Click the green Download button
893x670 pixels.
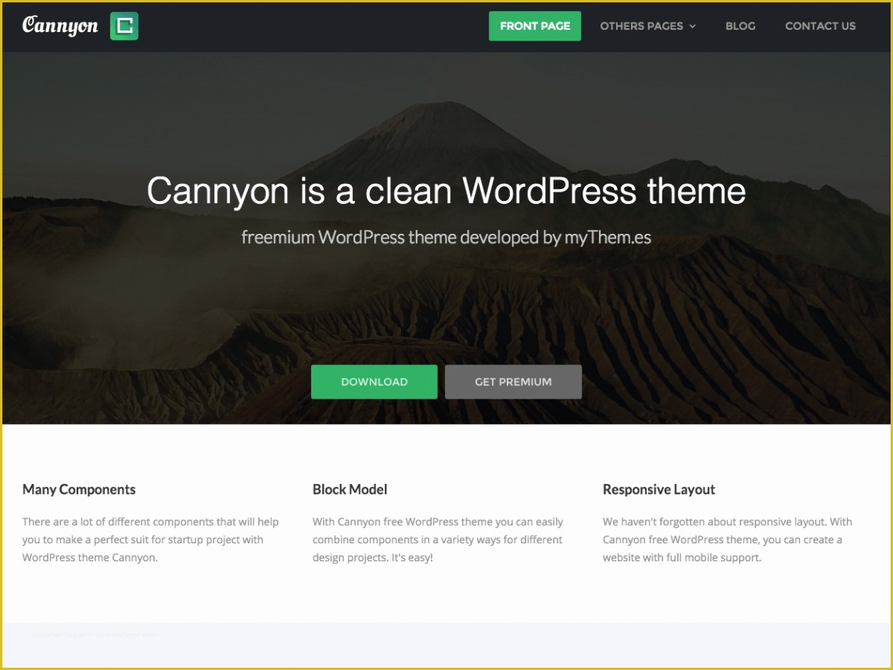(374, 382)
